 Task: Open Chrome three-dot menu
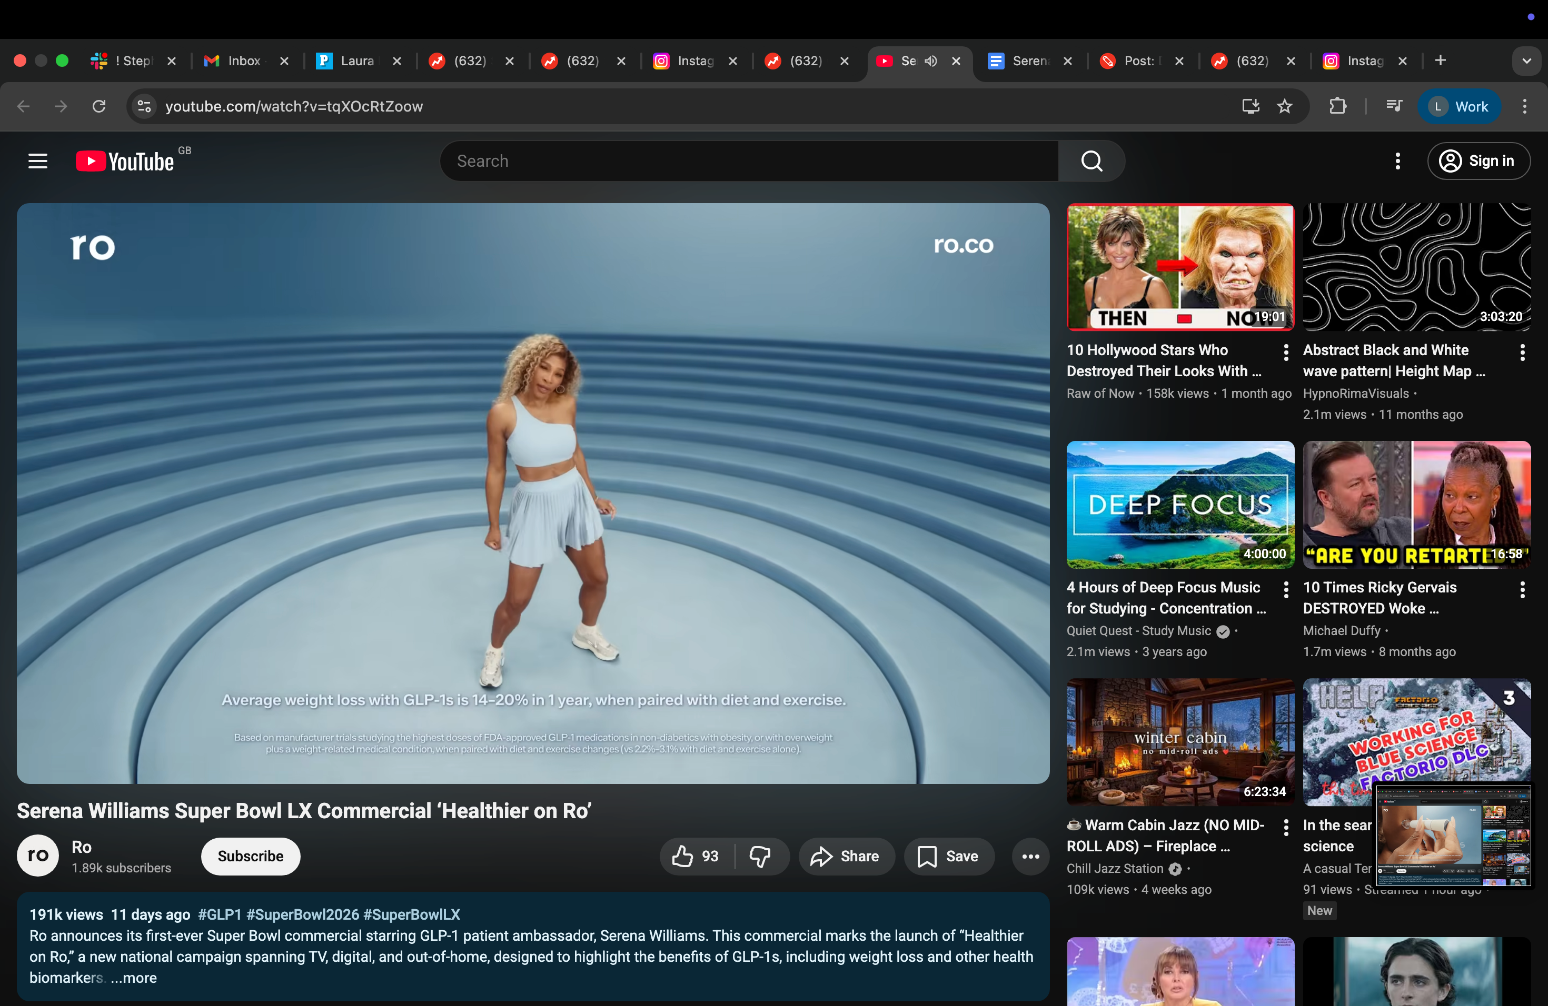[x=1525, y=106]
